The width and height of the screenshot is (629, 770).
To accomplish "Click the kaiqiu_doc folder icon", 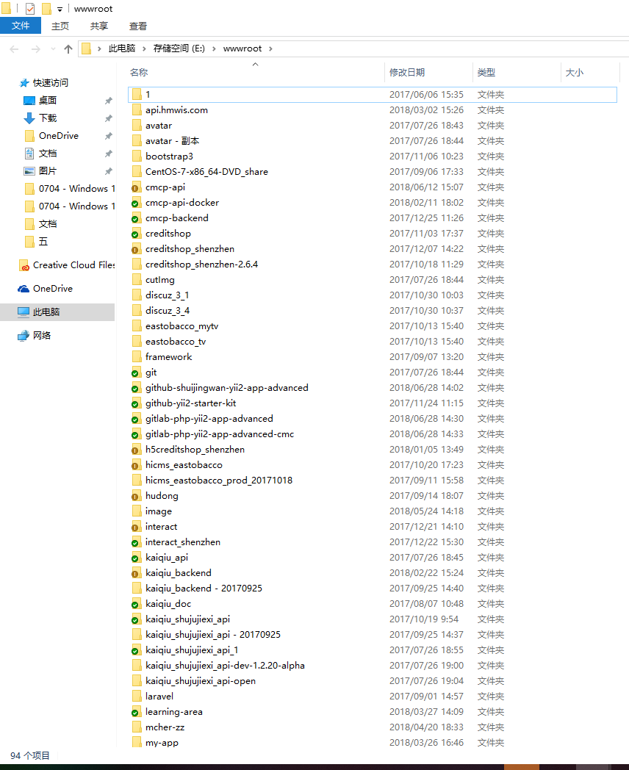I will (x=137, y=604).
